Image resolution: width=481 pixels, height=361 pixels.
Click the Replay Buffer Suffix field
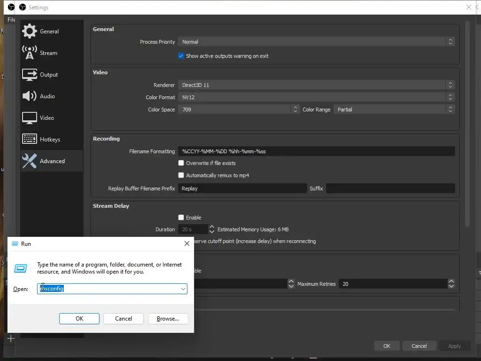[x=390, y=188]
